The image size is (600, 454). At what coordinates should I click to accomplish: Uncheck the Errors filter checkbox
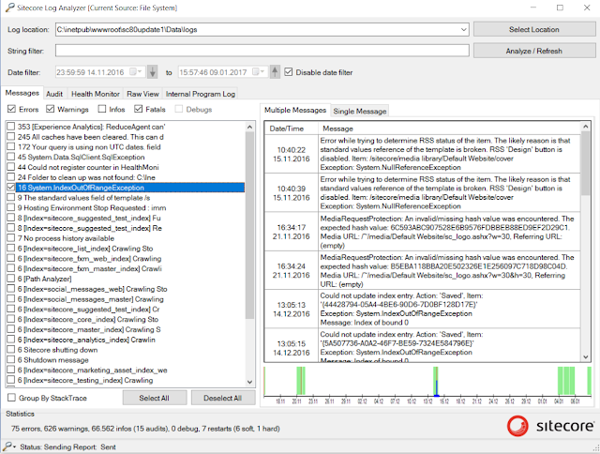tap(11, 109)
